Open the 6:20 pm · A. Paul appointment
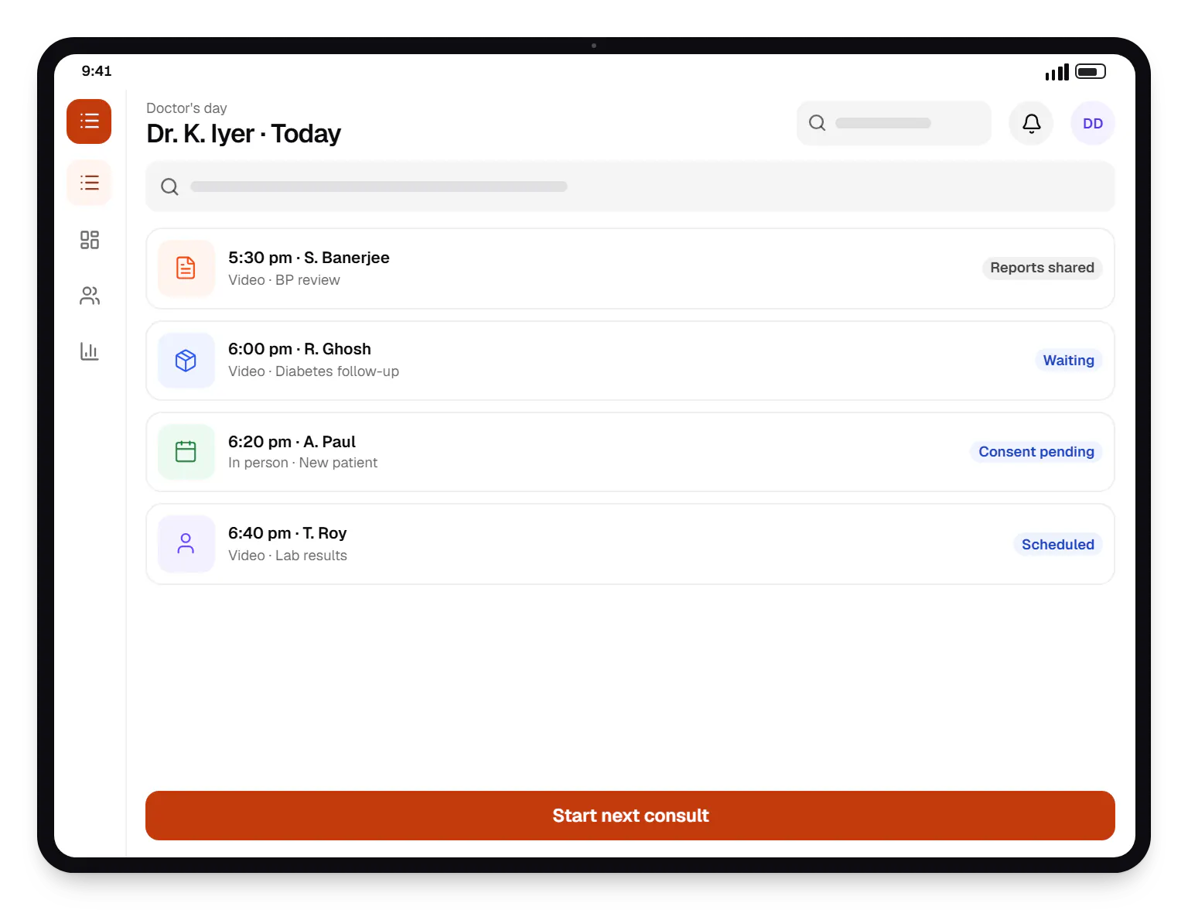The height and width of the screenshot is (910, 1188). (x=630, y=452)
